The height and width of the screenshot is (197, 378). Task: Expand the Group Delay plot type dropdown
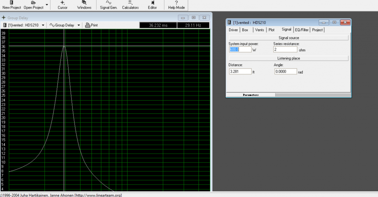click(79, 25)
